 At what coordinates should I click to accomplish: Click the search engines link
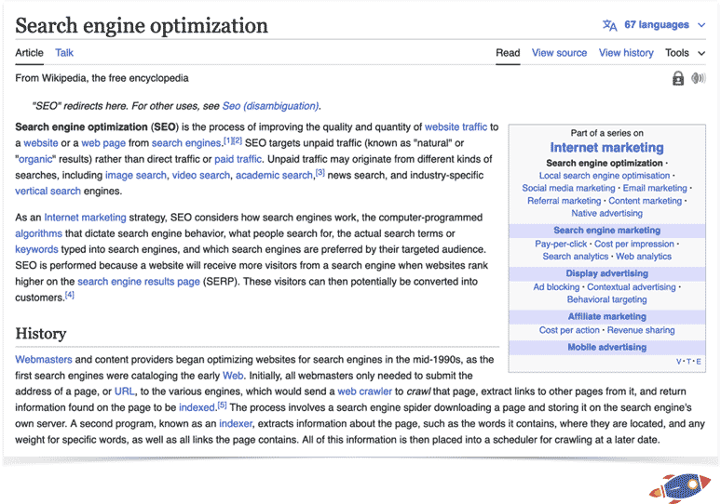[186, 143]
